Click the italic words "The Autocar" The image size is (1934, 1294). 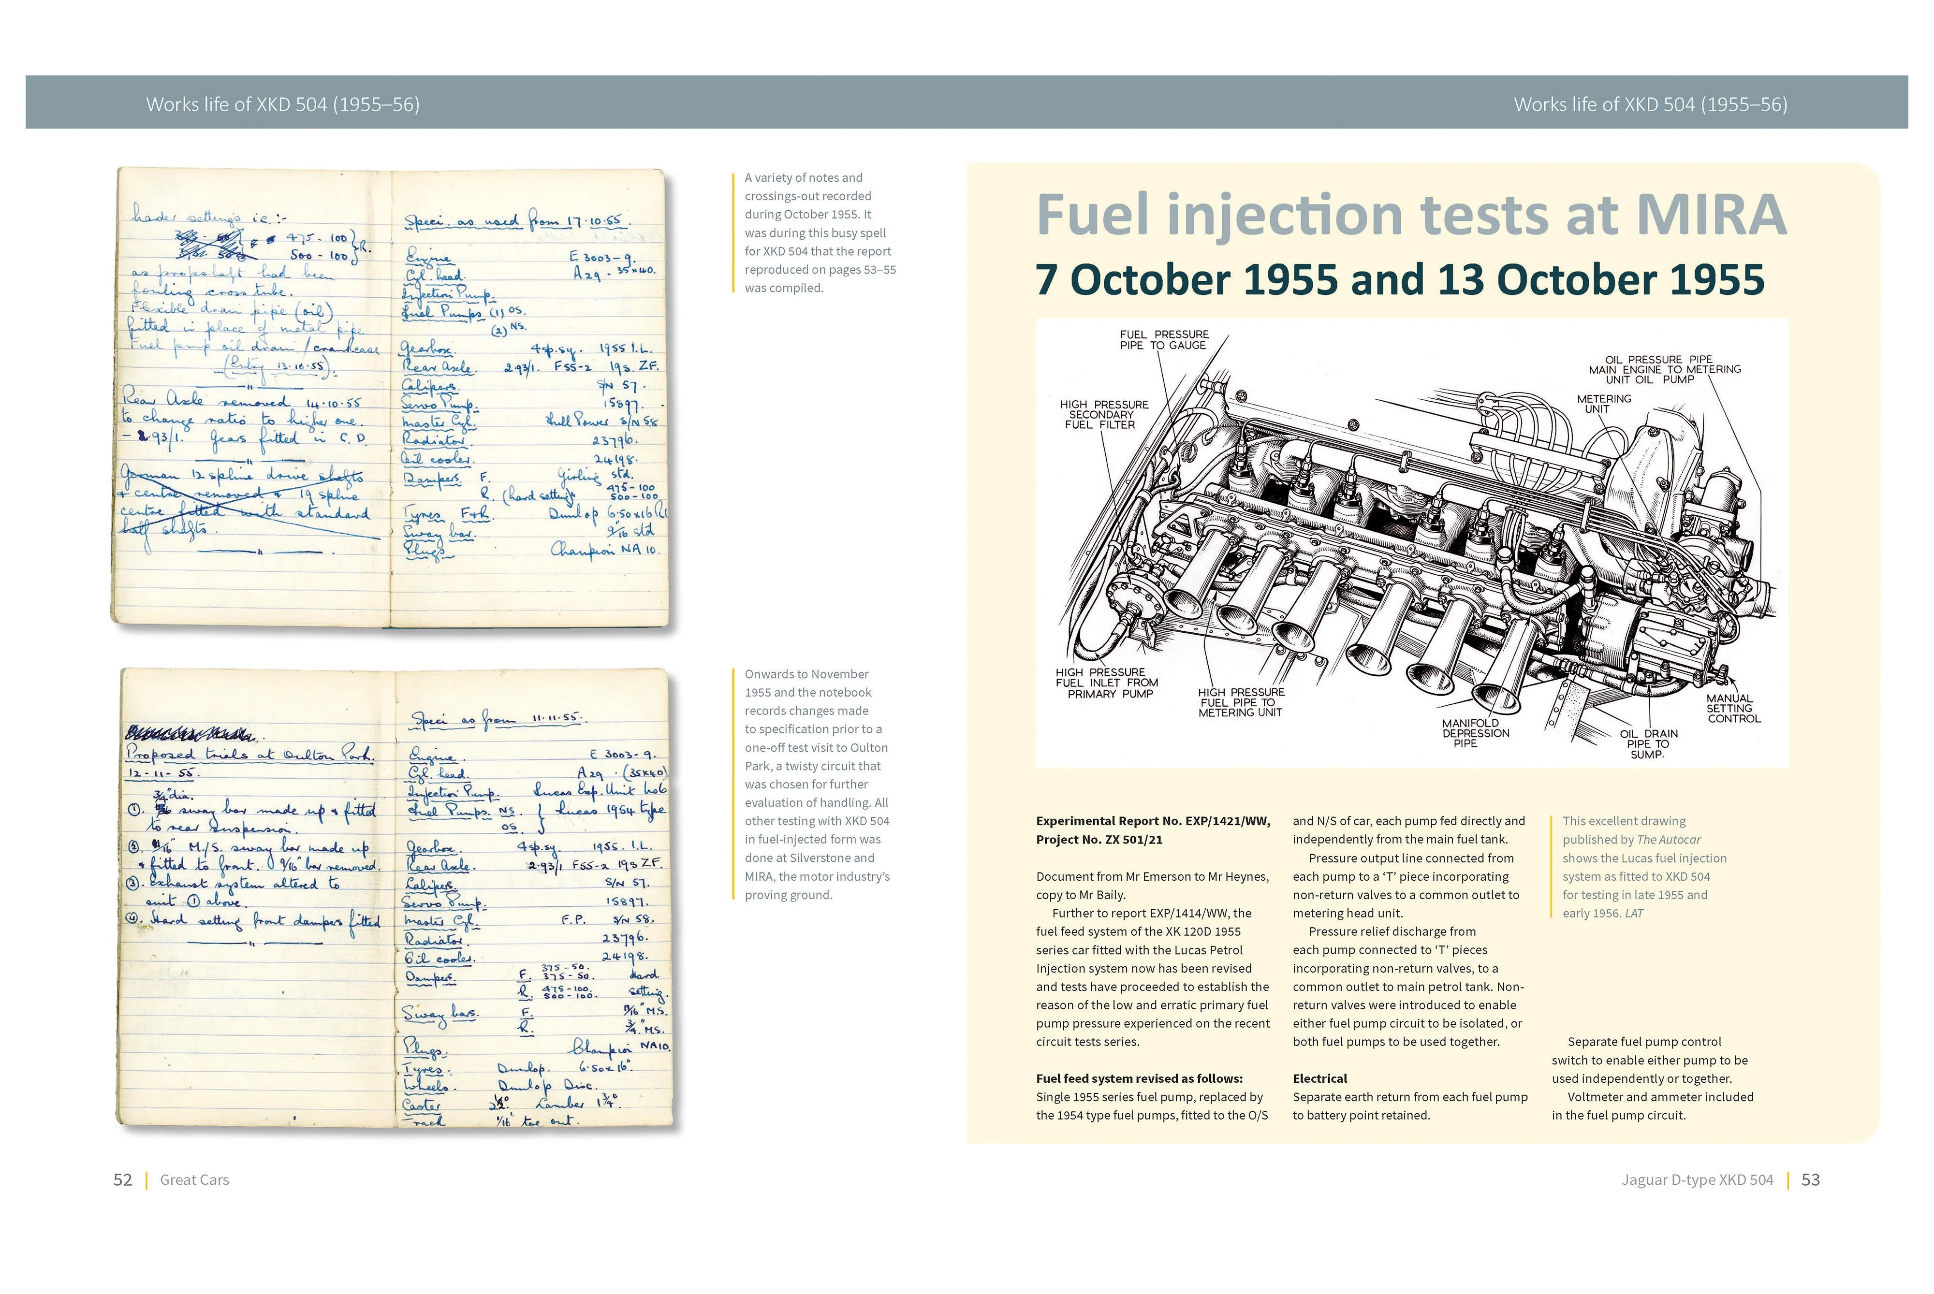[x=1668, y=840]
